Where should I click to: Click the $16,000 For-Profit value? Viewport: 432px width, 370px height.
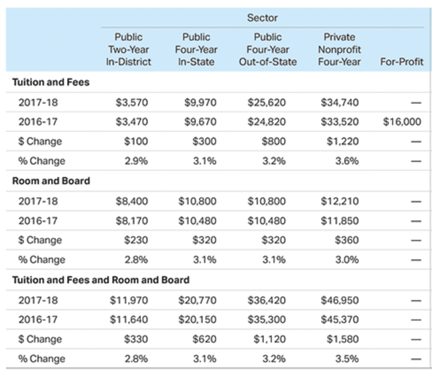[402, 122]
